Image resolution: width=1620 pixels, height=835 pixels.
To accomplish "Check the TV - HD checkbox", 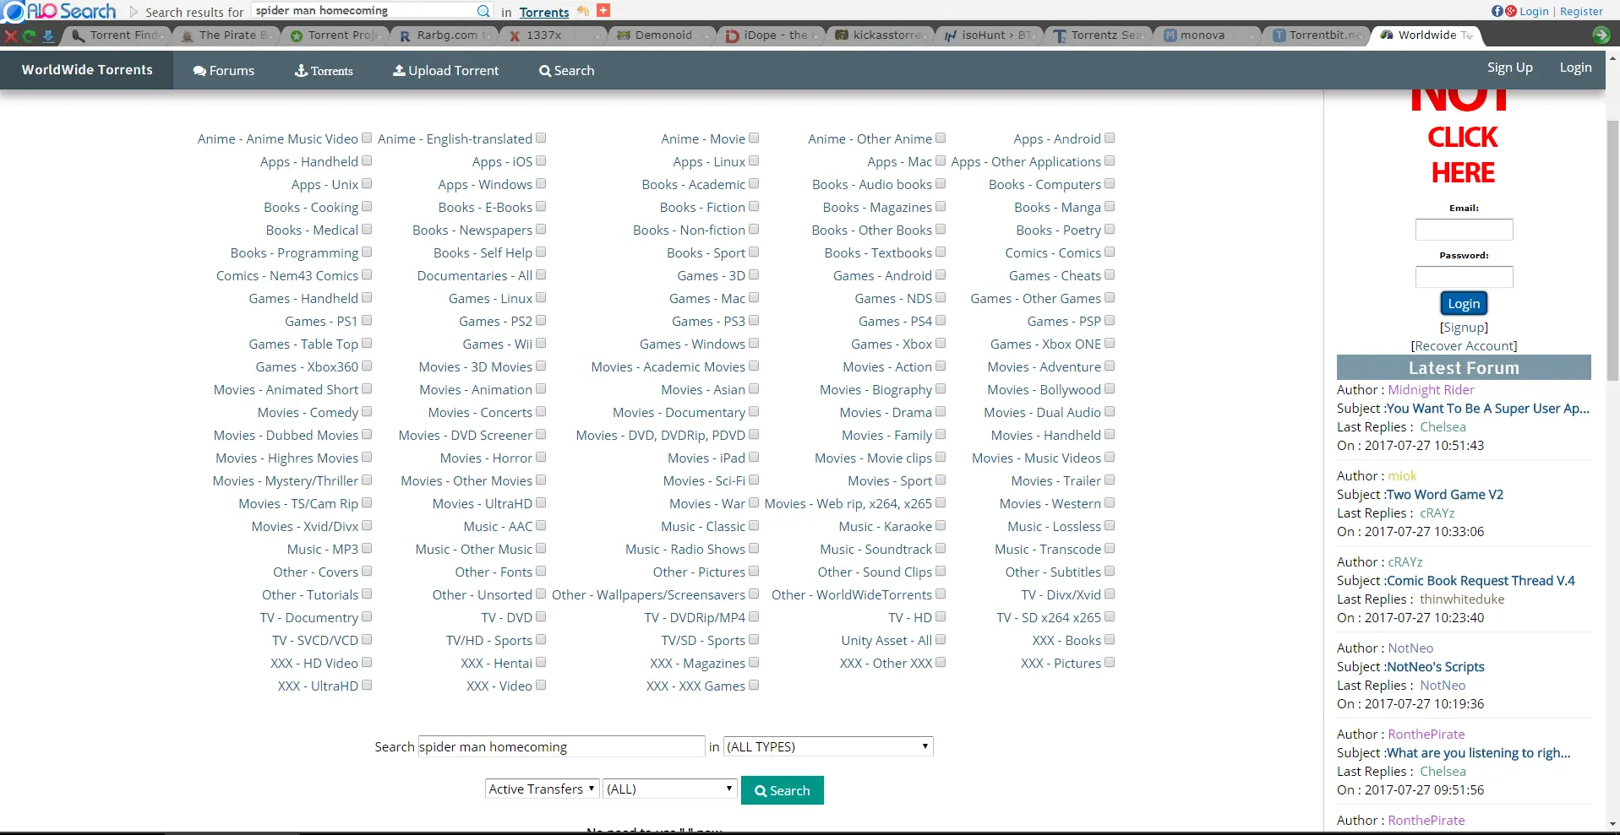I will click(941, 616).
